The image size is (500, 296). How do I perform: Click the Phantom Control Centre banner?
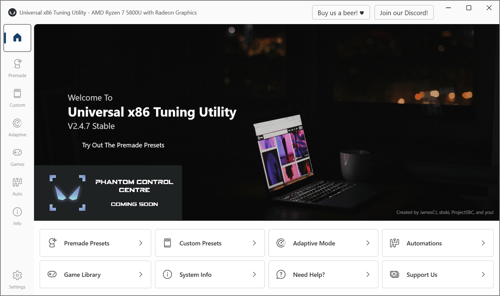point(108,192)
